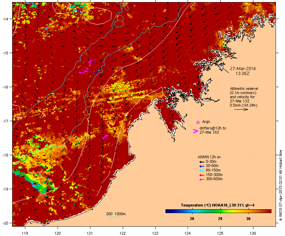This screenshot has width=285, height=236.
Task: Click the black 0-30m legend arrow
Action: coord(202,162)
